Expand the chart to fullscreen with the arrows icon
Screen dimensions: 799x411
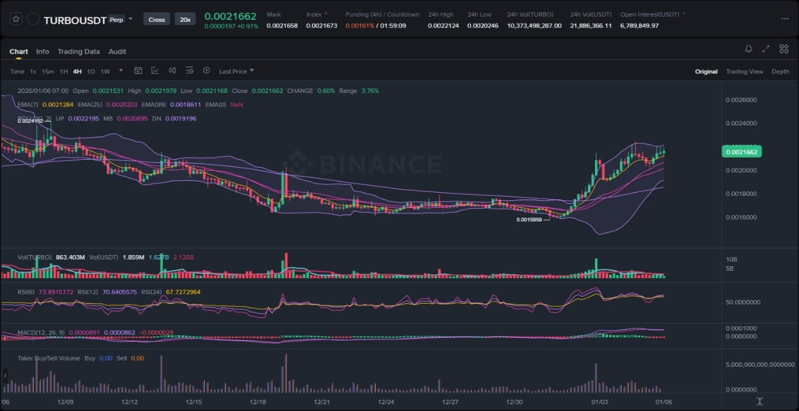[x=766, y=49]
